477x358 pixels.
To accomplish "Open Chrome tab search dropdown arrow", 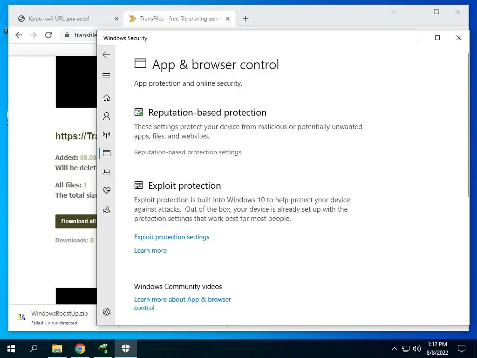I will [x=393, y=12].
